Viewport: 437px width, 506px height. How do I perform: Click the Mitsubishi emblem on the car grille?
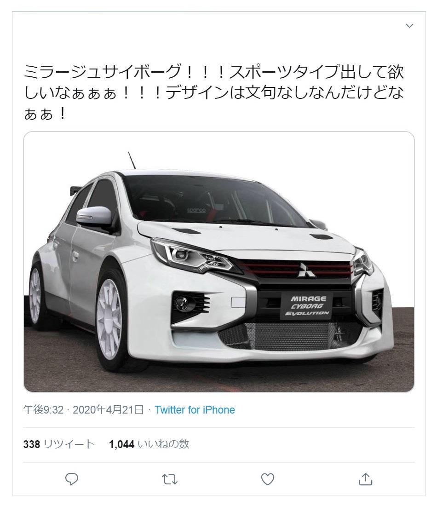coord(304,270)
